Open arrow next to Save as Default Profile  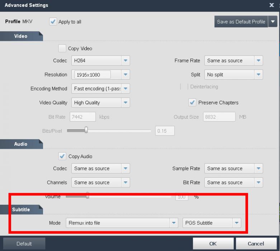pos(273,22)
